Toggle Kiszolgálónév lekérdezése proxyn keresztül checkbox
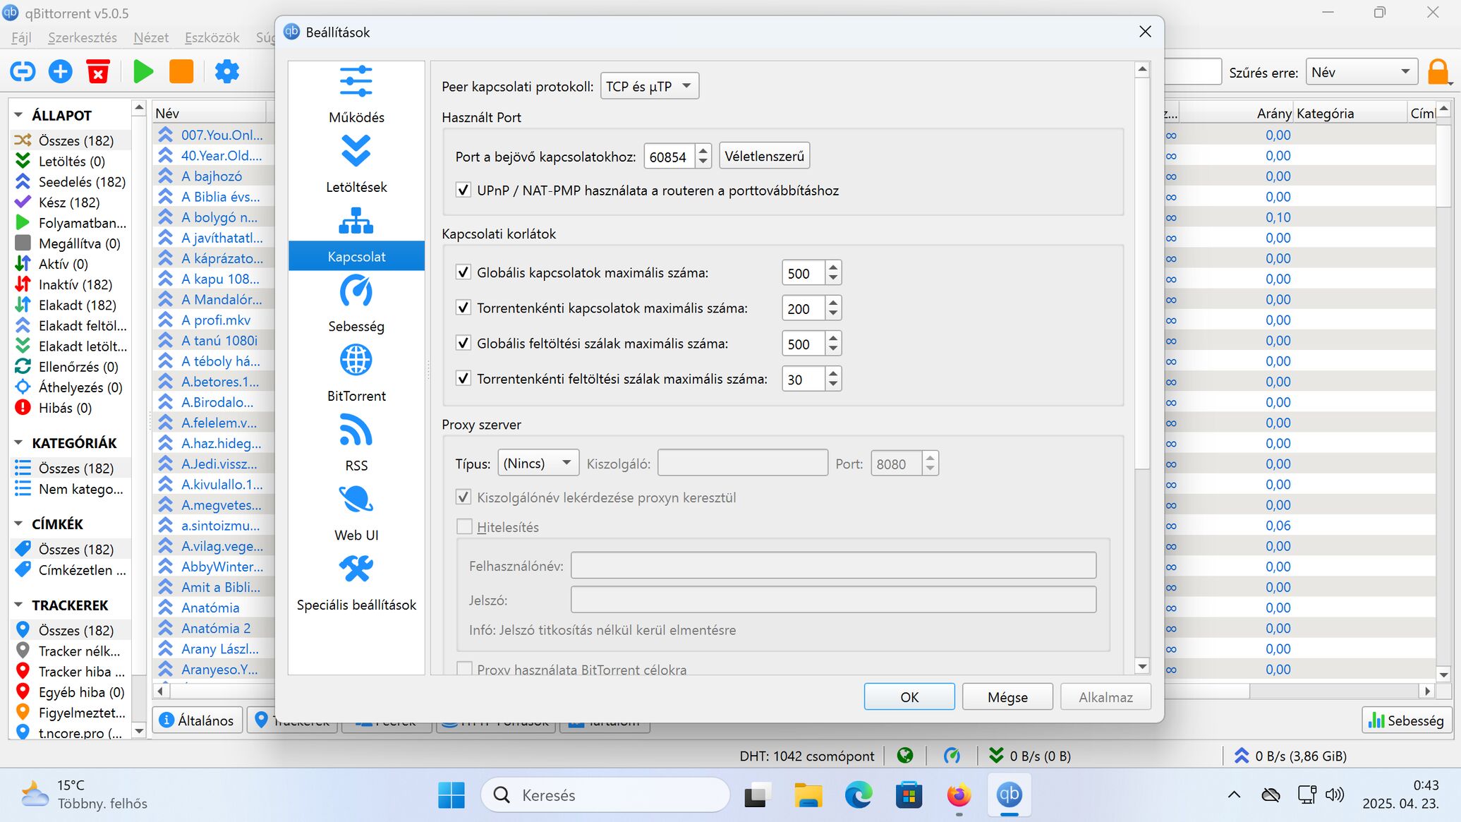The width and height of the screenshot is (1461, 822). point(463,497)
